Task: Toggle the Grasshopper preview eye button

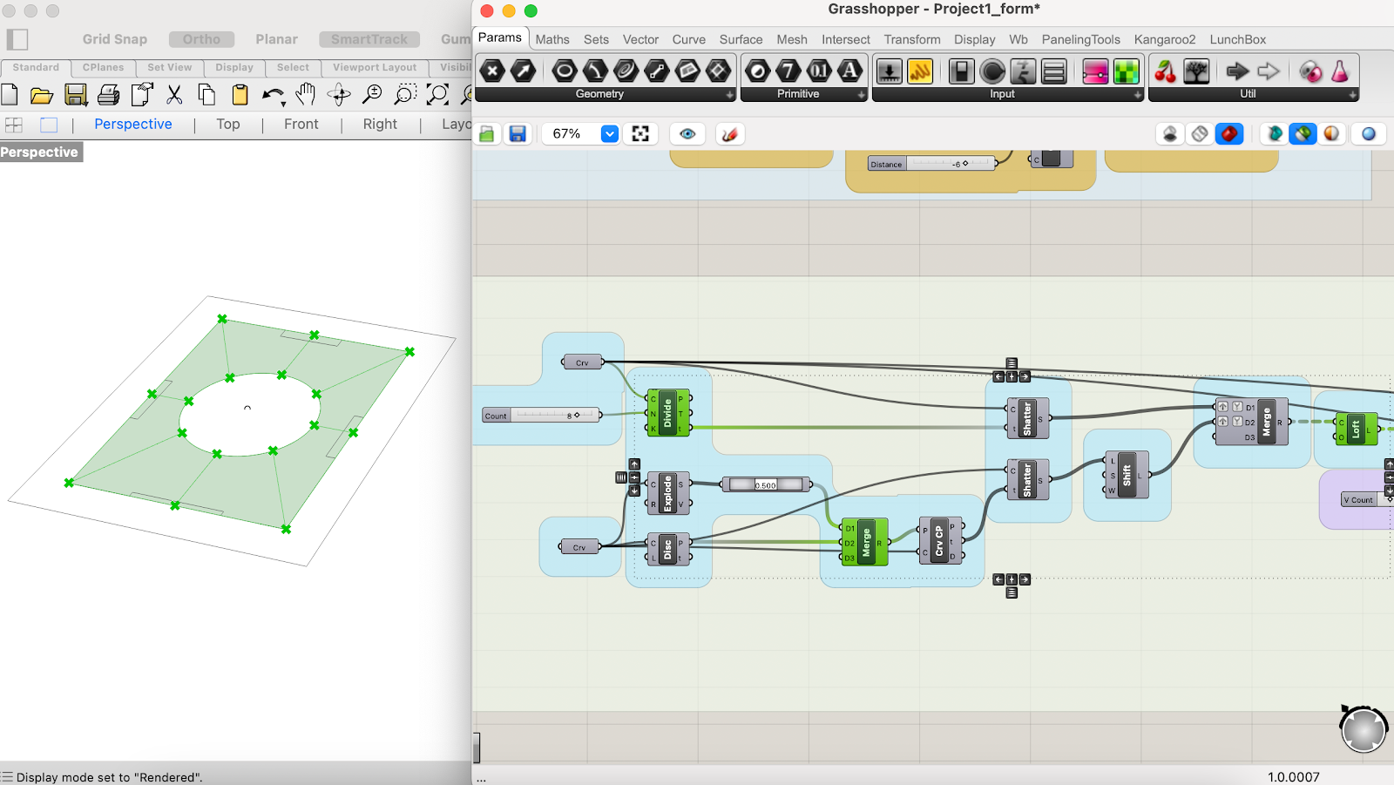Action: 687,134
